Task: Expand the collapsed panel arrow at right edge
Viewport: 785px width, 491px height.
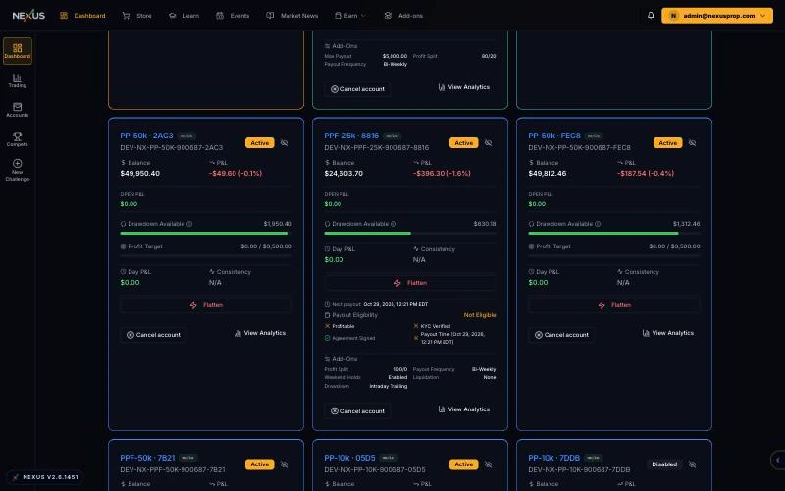Action: [x=777, y=460]
